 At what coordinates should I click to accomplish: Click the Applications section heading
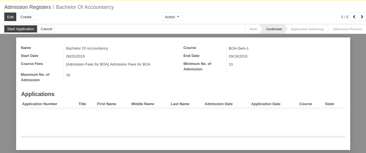pyautogui.click(x=38, y=94)
